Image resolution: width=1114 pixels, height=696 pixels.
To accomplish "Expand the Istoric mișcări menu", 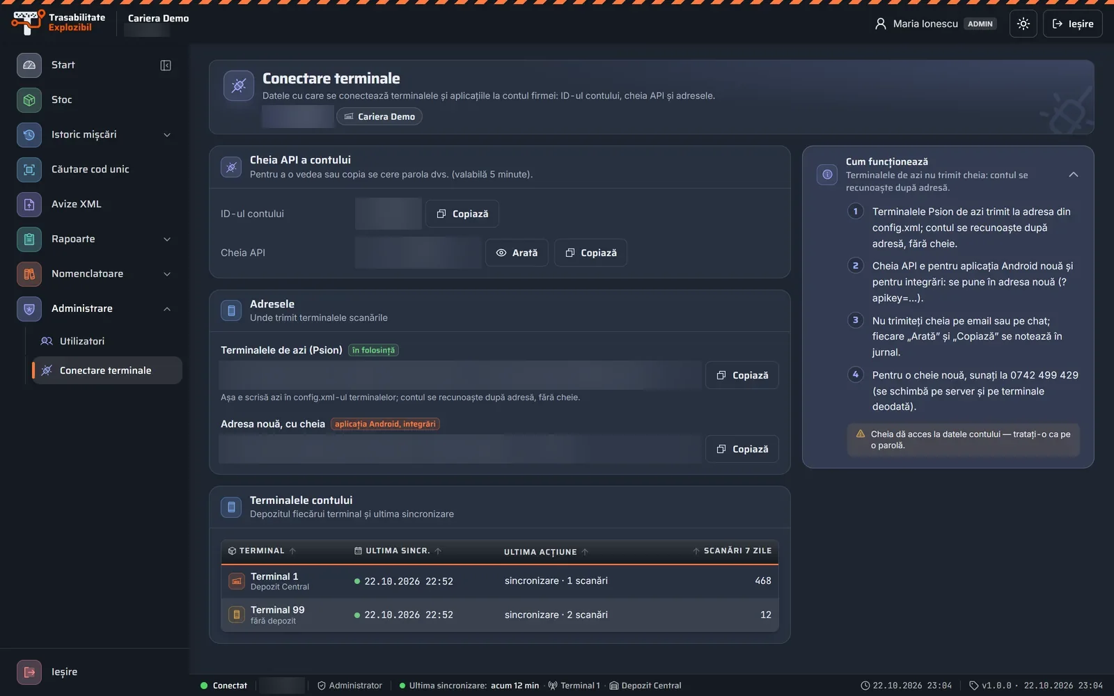I will point(95,134).
